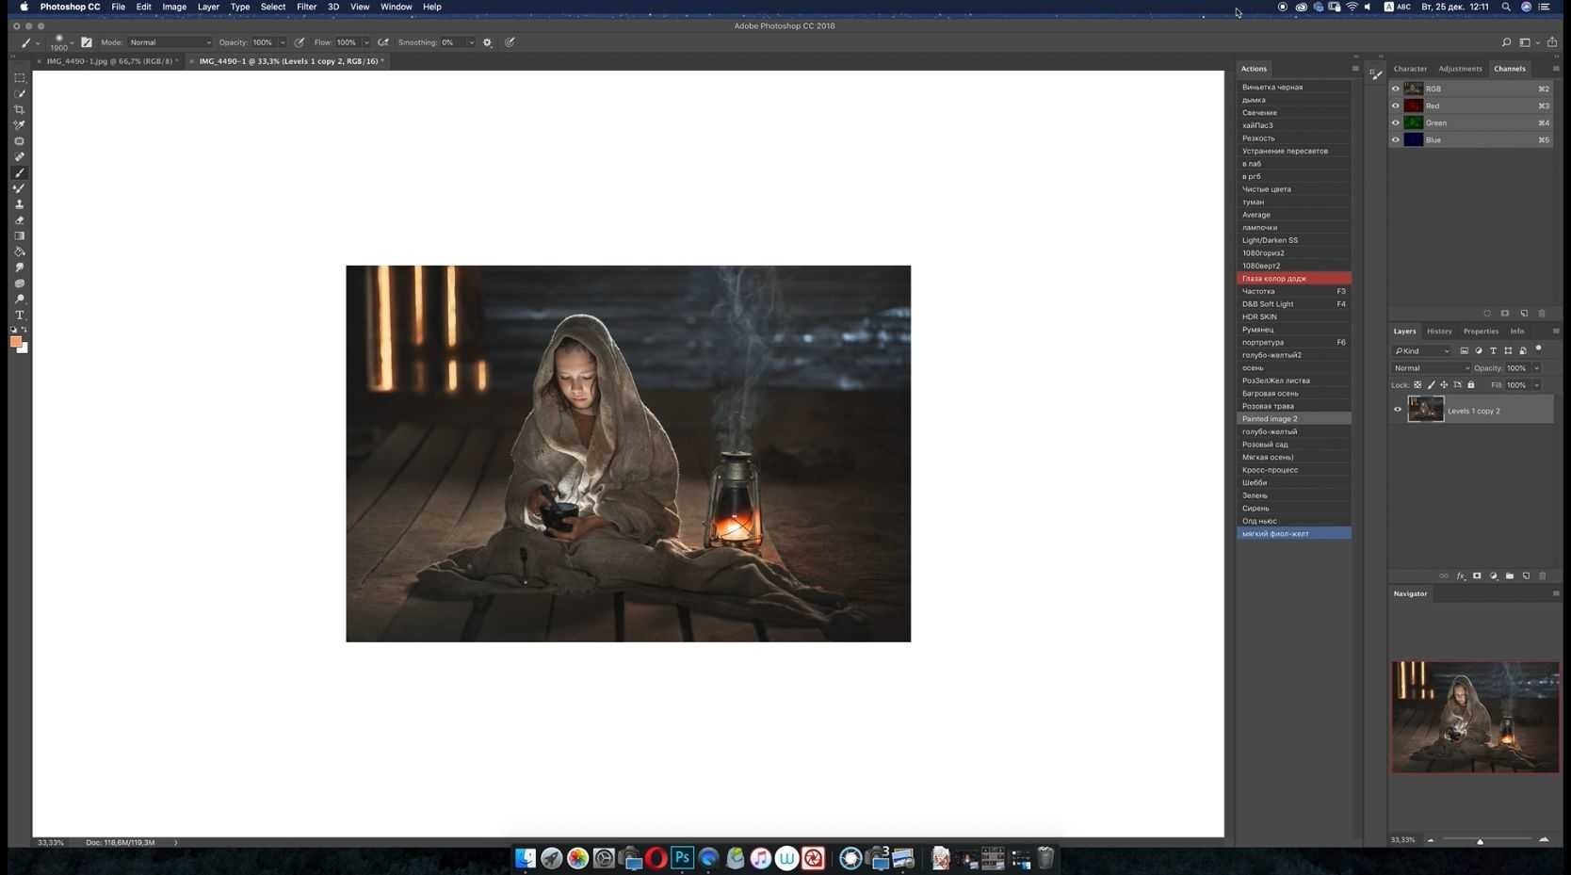This screenshot has height=875, width=1571.
Task: Select the Clone Stamp tool
Action: (19, 204)
